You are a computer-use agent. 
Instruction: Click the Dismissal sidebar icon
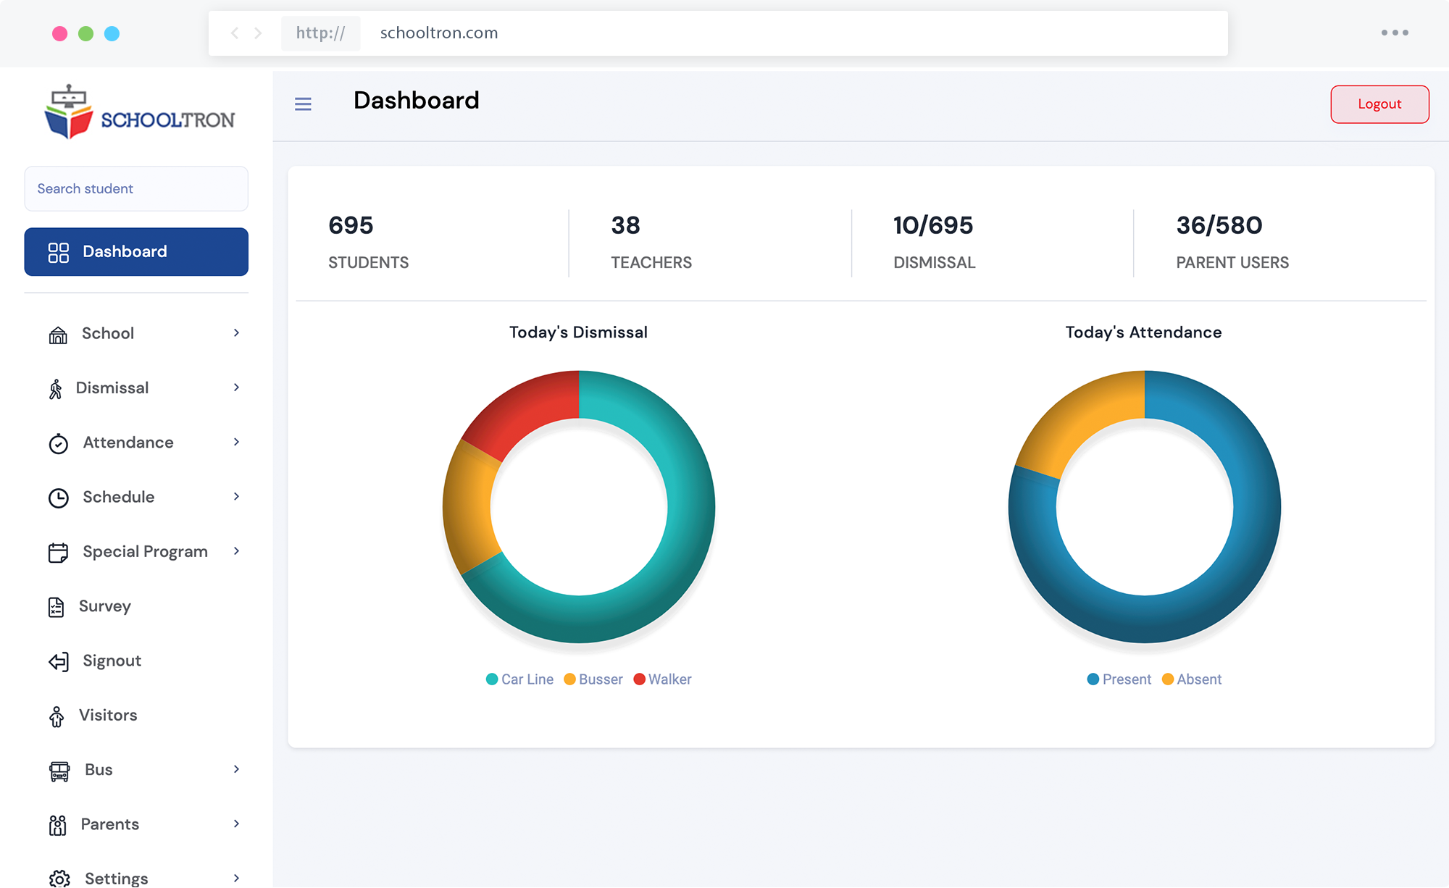click(x=57, y=387)
